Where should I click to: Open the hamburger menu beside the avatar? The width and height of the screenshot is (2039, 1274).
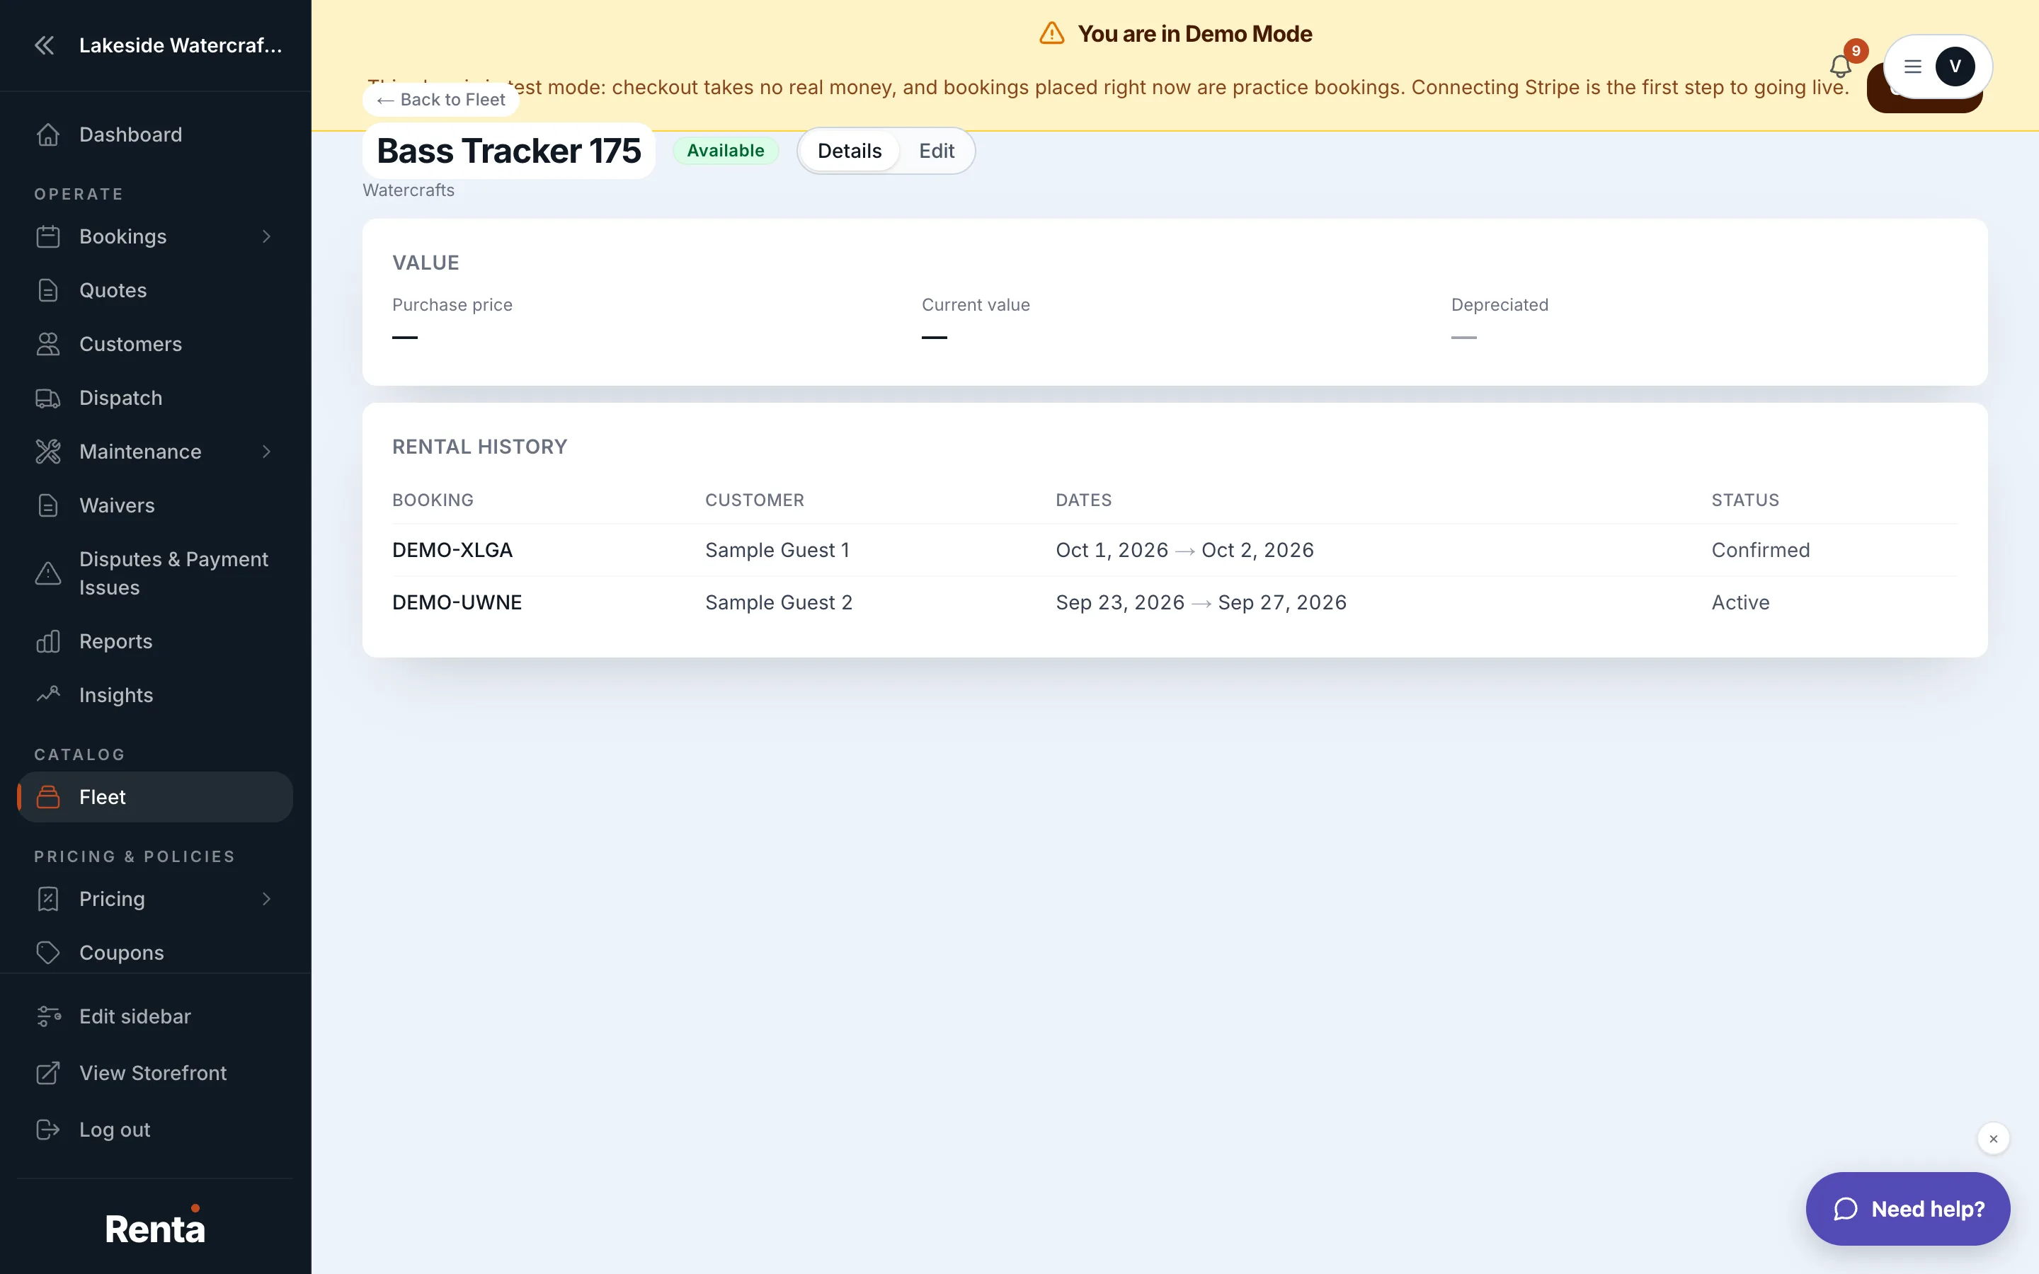[1912, 66]
